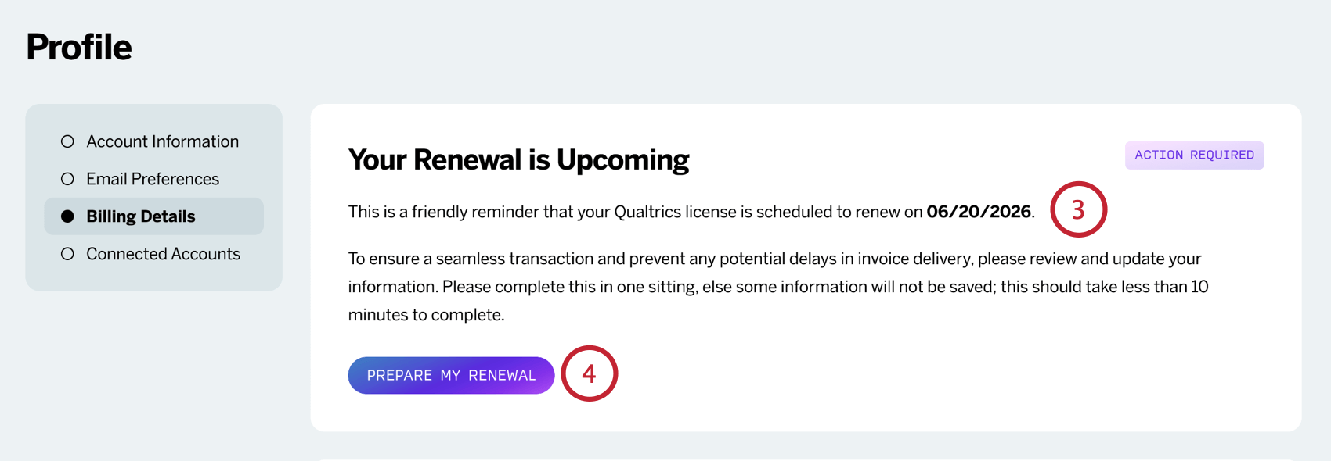Click the friendly reminder sentence text
Image resolution: width=1331 pixels, height=461 pixels.
(626, 211)
